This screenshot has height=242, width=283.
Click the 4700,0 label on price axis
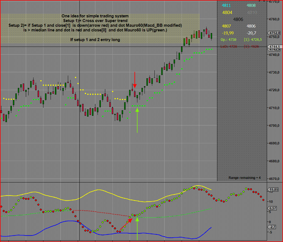(x=274, y=125)
